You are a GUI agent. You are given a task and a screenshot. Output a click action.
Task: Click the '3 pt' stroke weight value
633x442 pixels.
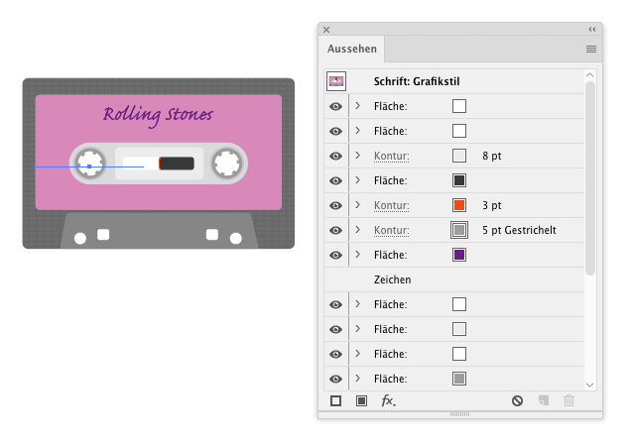tap(492, 205)
